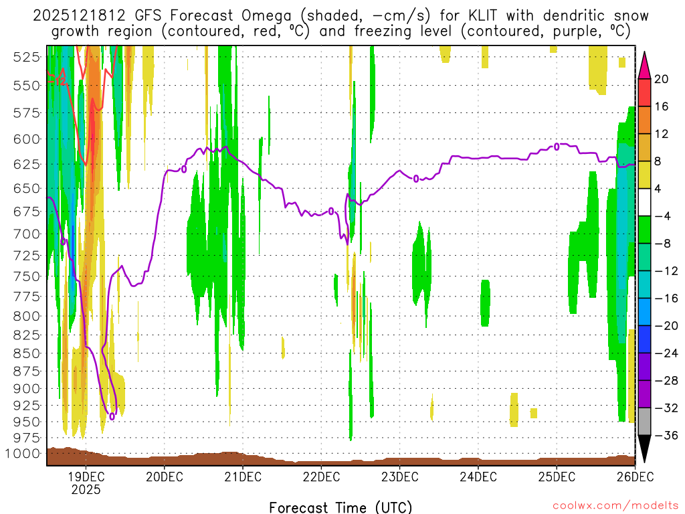The width and height of the screenshot is (685, 514).
Task: Click the 625 pressure level label
Action: click(x=27, y=165)
